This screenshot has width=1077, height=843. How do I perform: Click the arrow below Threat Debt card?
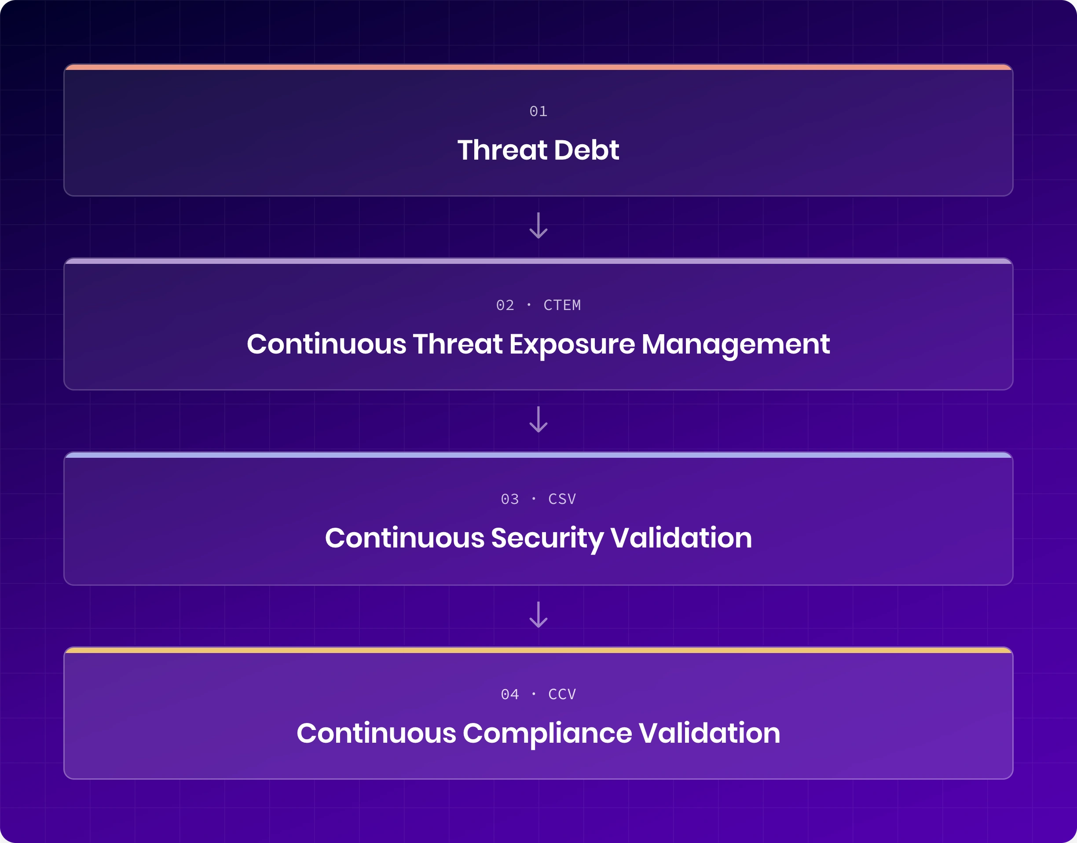(538, 226)
